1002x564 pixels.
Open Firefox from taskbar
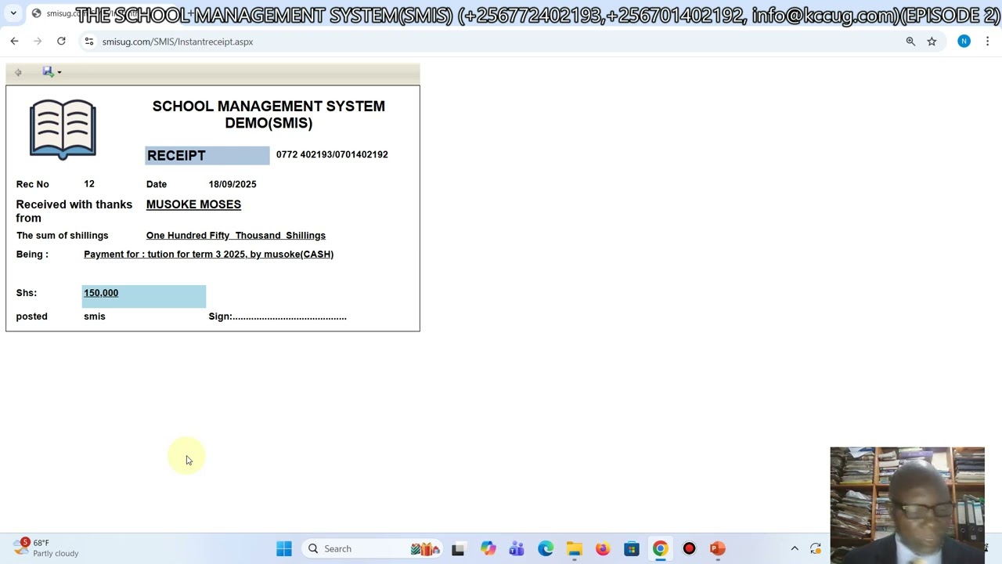(x=603, y=549)
